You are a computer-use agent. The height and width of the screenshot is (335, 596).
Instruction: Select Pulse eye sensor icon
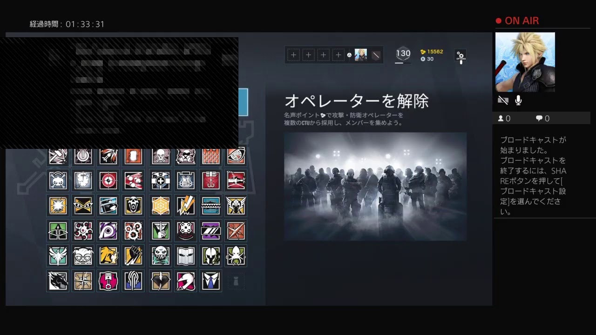click(236, 156)
